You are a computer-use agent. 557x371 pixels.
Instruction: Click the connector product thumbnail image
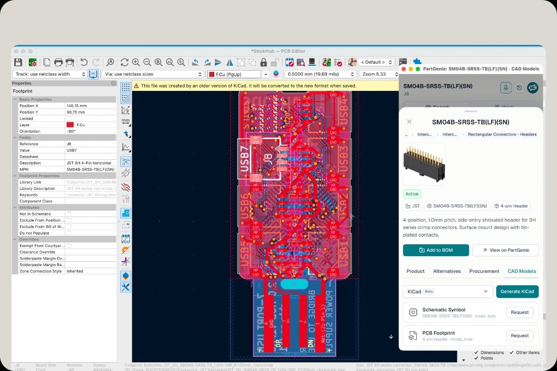coord(424,164)
